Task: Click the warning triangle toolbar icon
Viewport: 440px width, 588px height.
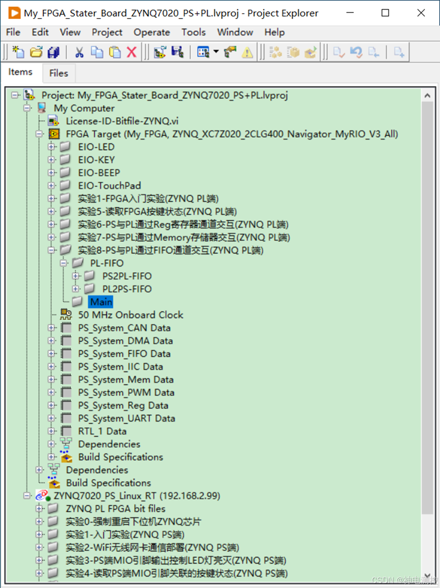Action: tap(247, 52)
